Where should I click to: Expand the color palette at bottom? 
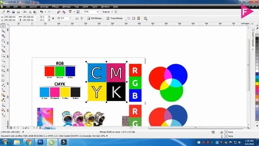click(x=257, y=126)
